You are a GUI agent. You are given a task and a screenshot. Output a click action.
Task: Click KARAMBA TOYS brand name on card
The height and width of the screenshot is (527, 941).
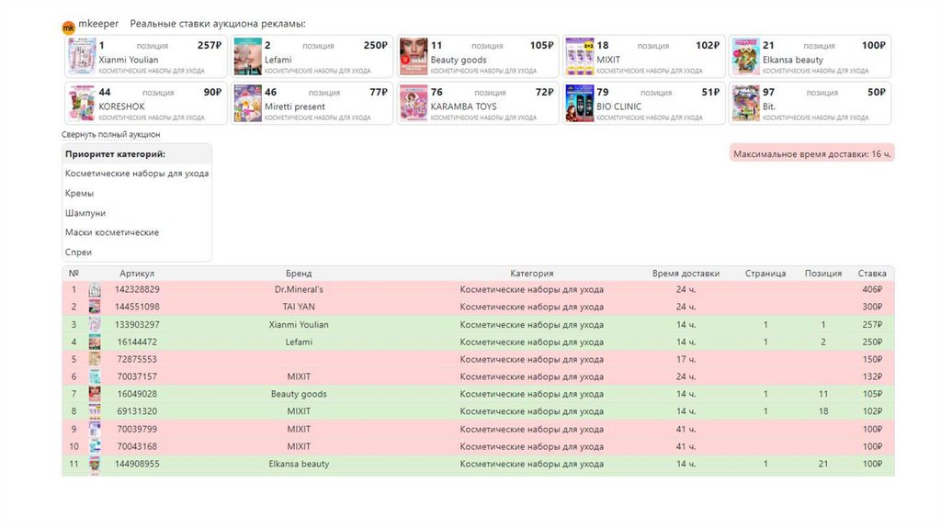click(x=463, y=107)
